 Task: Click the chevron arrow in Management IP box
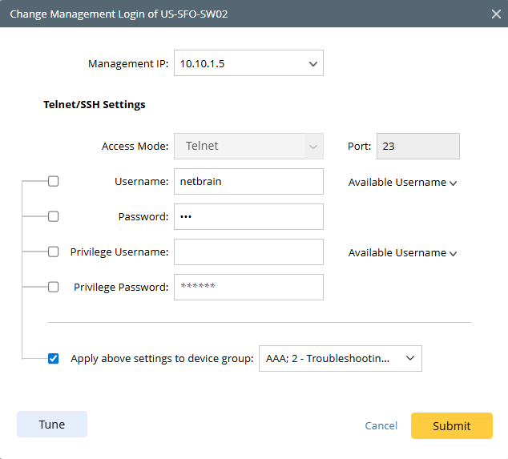312,64
